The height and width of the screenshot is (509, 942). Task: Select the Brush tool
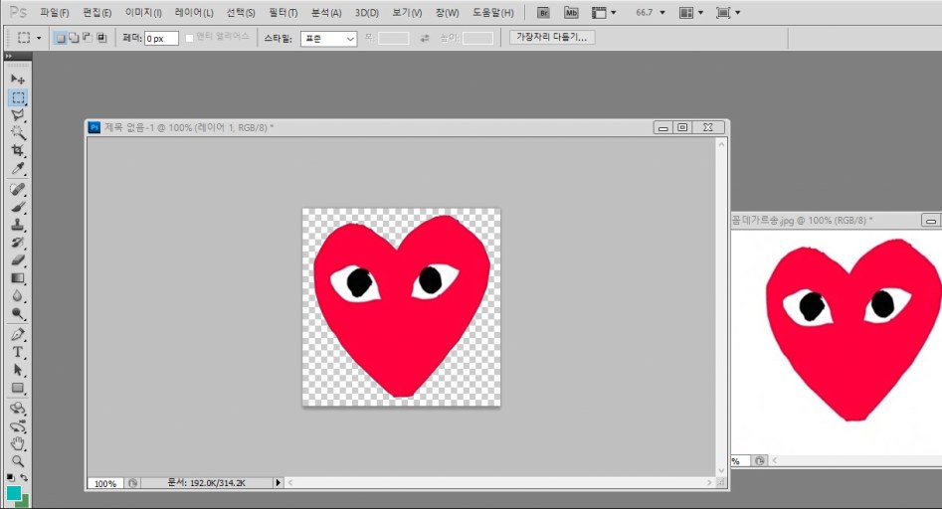[18, 207]
